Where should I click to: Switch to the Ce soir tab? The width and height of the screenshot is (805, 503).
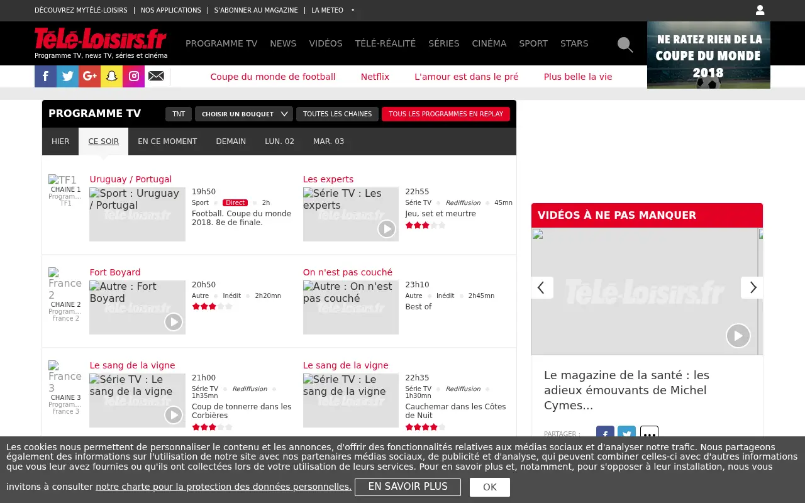point(103,141)
